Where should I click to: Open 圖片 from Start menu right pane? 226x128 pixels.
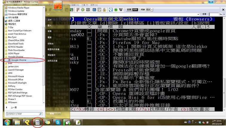(x=50, y=25)
